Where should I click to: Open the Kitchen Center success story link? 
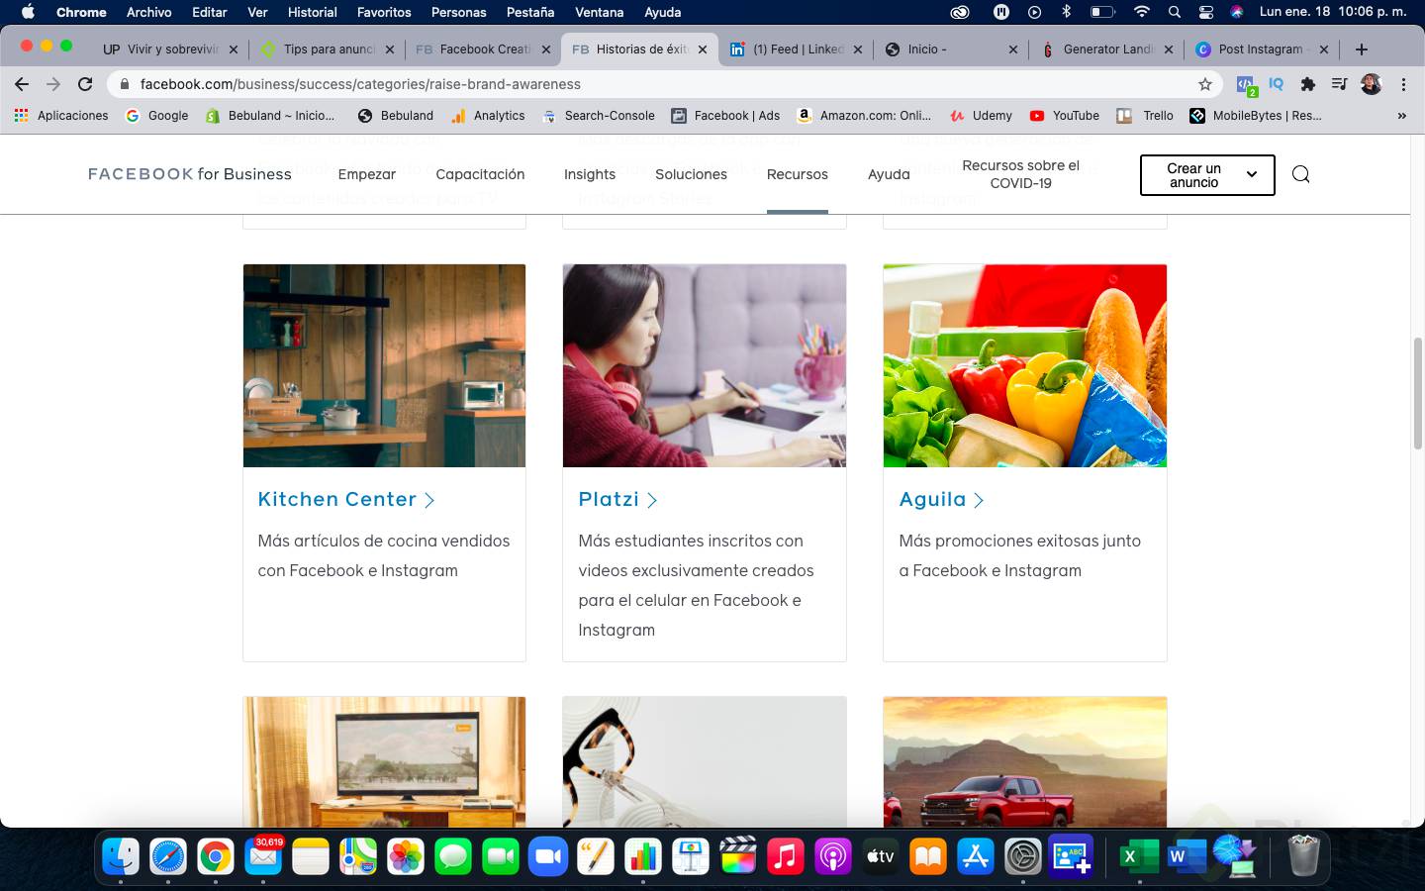tap(336, 500)
